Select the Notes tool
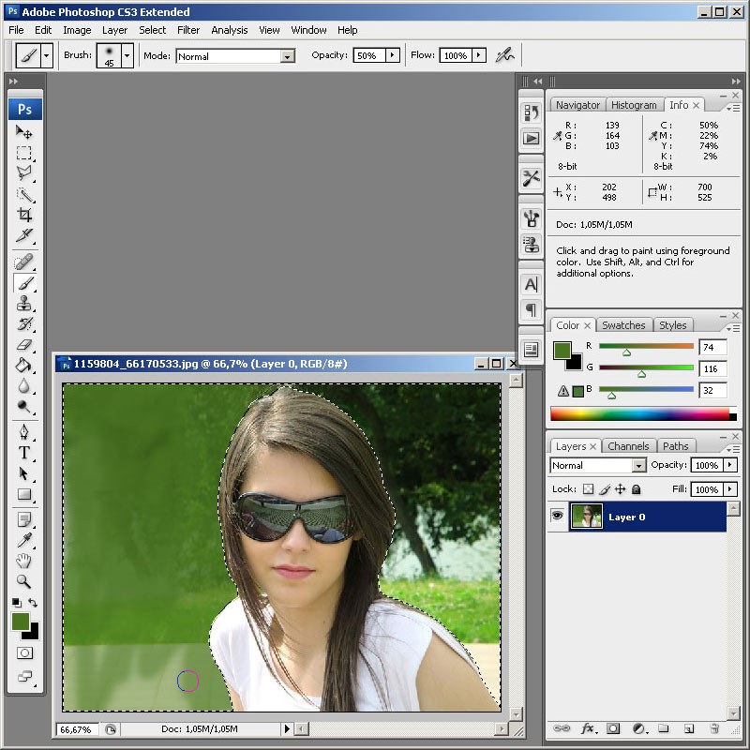Screen dimensions: 750x750 (24, 519)
